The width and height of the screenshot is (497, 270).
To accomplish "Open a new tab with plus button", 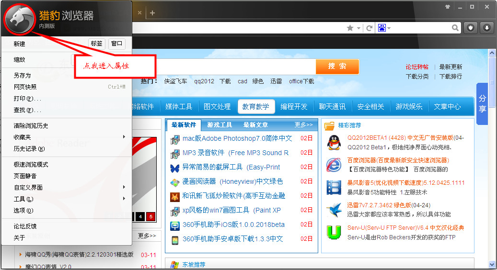I will [x=152, y=13].
